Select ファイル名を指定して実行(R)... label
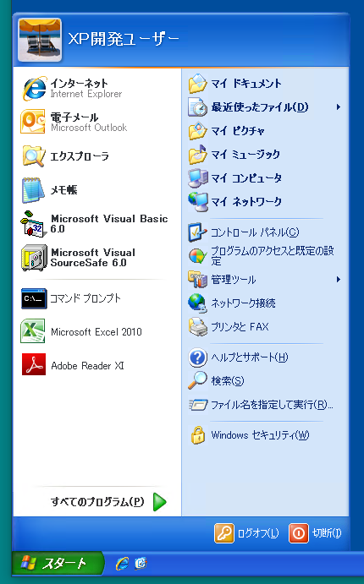The height and width of the screenshot is (584, 364). click(x=272, y=405)
